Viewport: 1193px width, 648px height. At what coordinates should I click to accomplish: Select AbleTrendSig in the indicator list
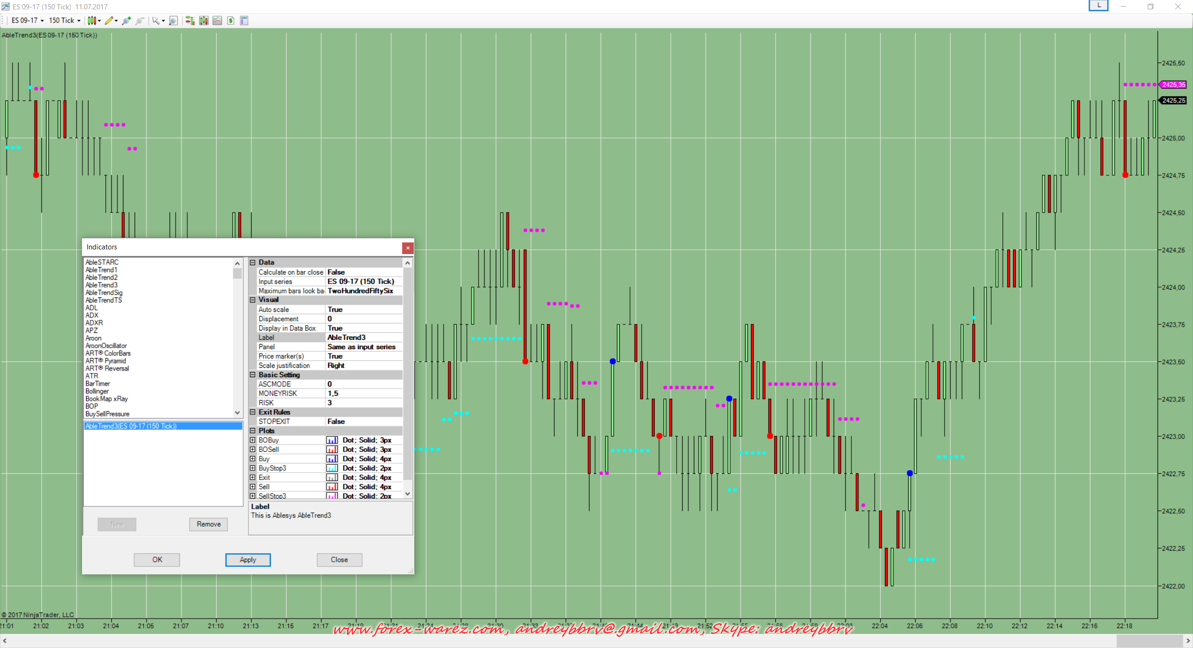[104, 293]
